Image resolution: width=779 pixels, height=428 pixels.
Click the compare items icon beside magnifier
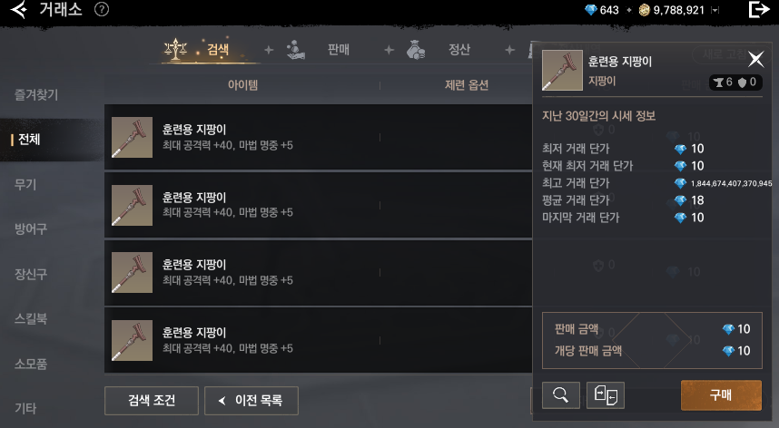point(605,394)
